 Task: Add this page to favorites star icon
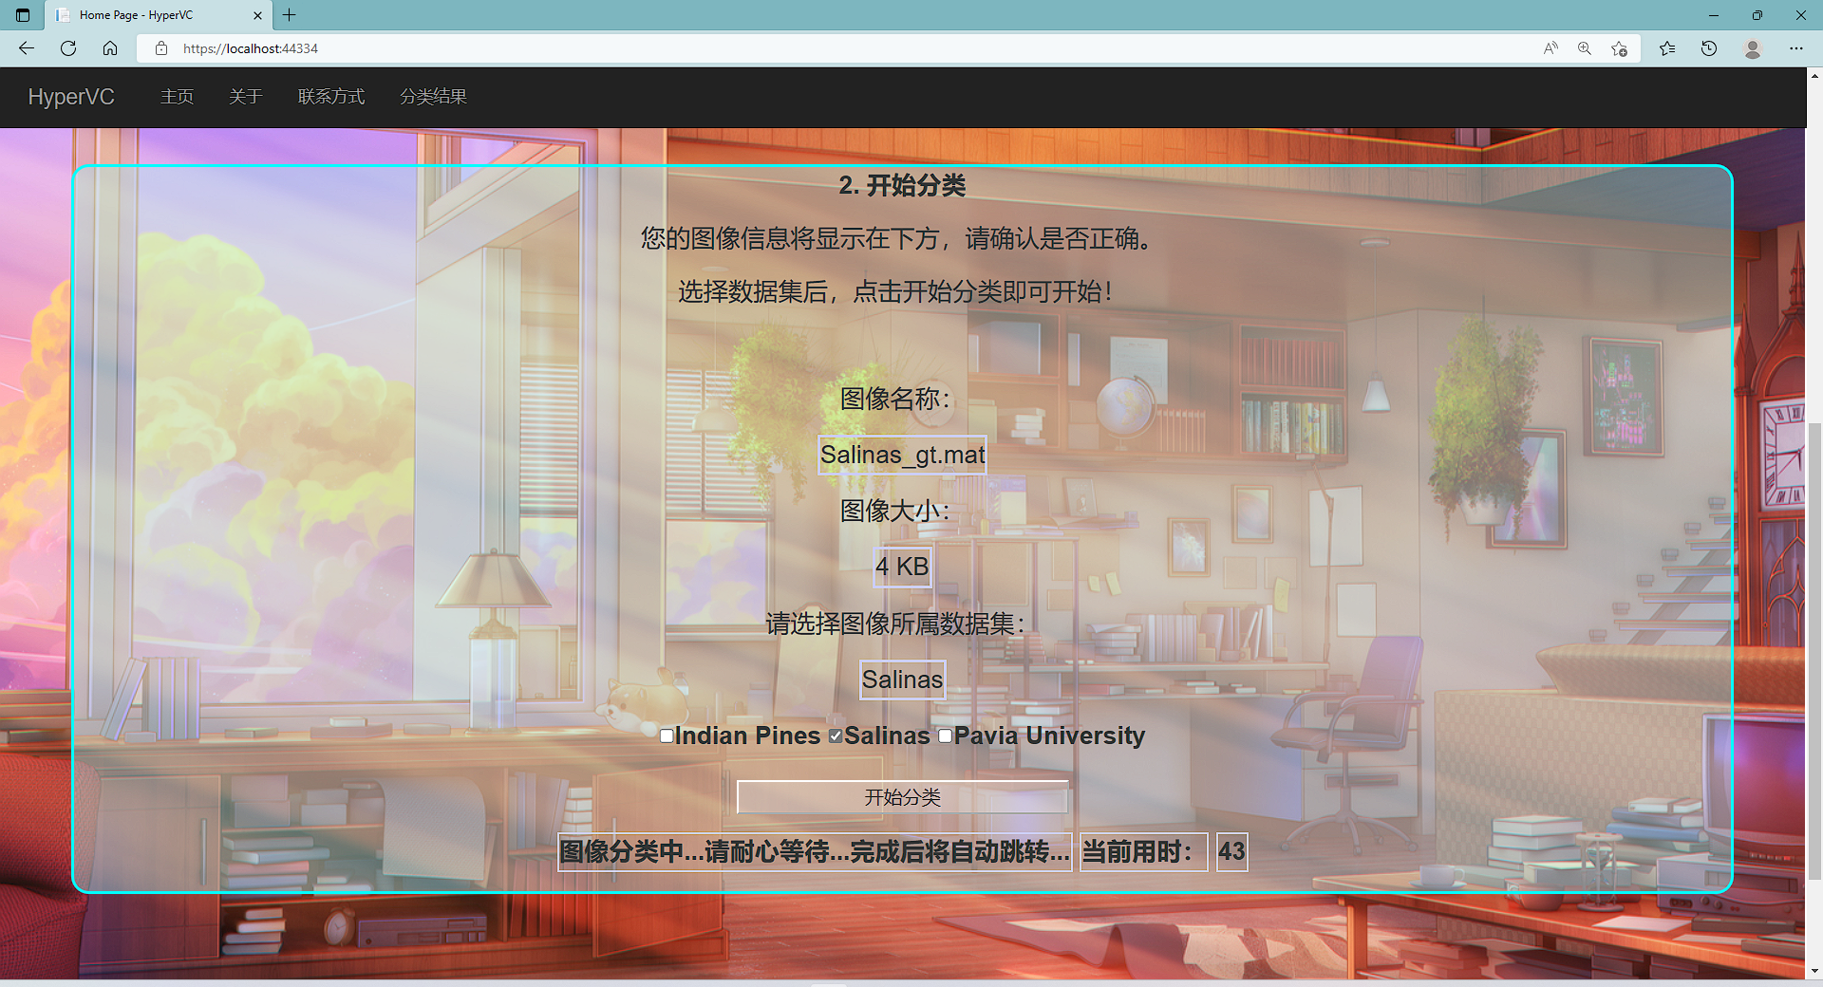pos(1620,48)
